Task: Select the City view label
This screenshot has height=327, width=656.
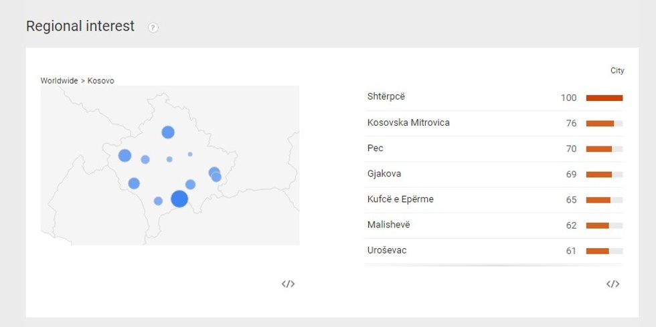Action: (617, 71)
